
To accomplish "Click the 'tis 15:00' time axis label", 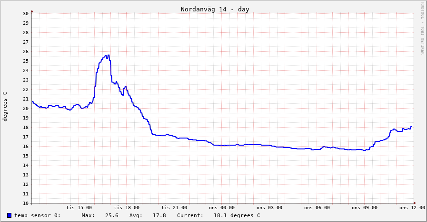I will 79,208.
